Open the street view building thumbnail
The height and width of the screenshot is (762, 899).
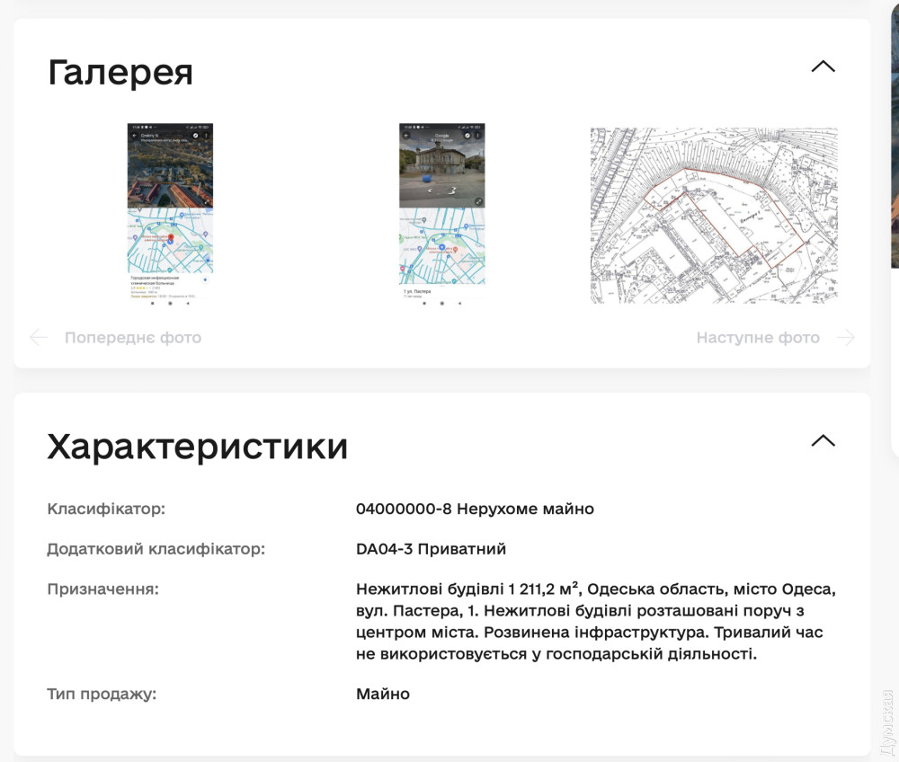click(x=441, y=214)
